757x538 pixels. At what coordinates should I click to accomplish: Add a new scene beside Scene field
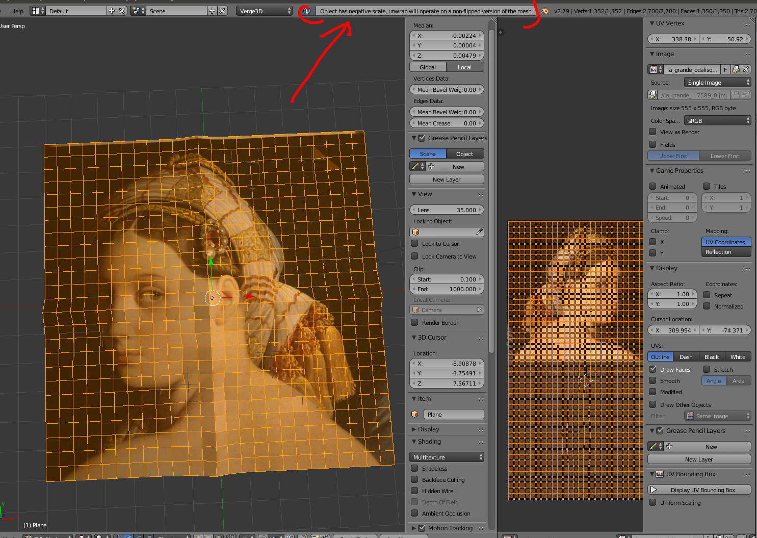(x=212, y=11)
